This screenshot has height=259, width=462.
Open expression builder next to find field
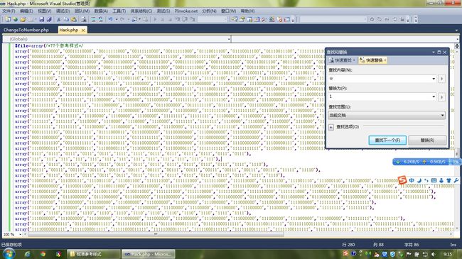point(441,79)
